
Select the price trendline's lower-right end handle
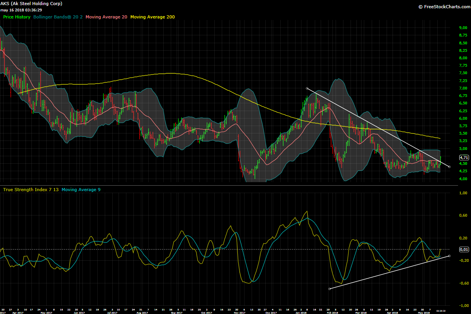[449, 167]
